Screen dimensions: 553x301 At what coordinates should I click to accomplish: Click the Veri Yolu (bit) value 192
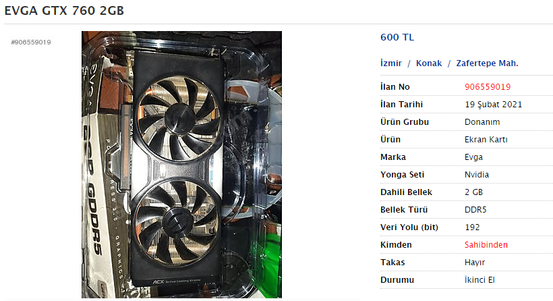coord(472,227)
